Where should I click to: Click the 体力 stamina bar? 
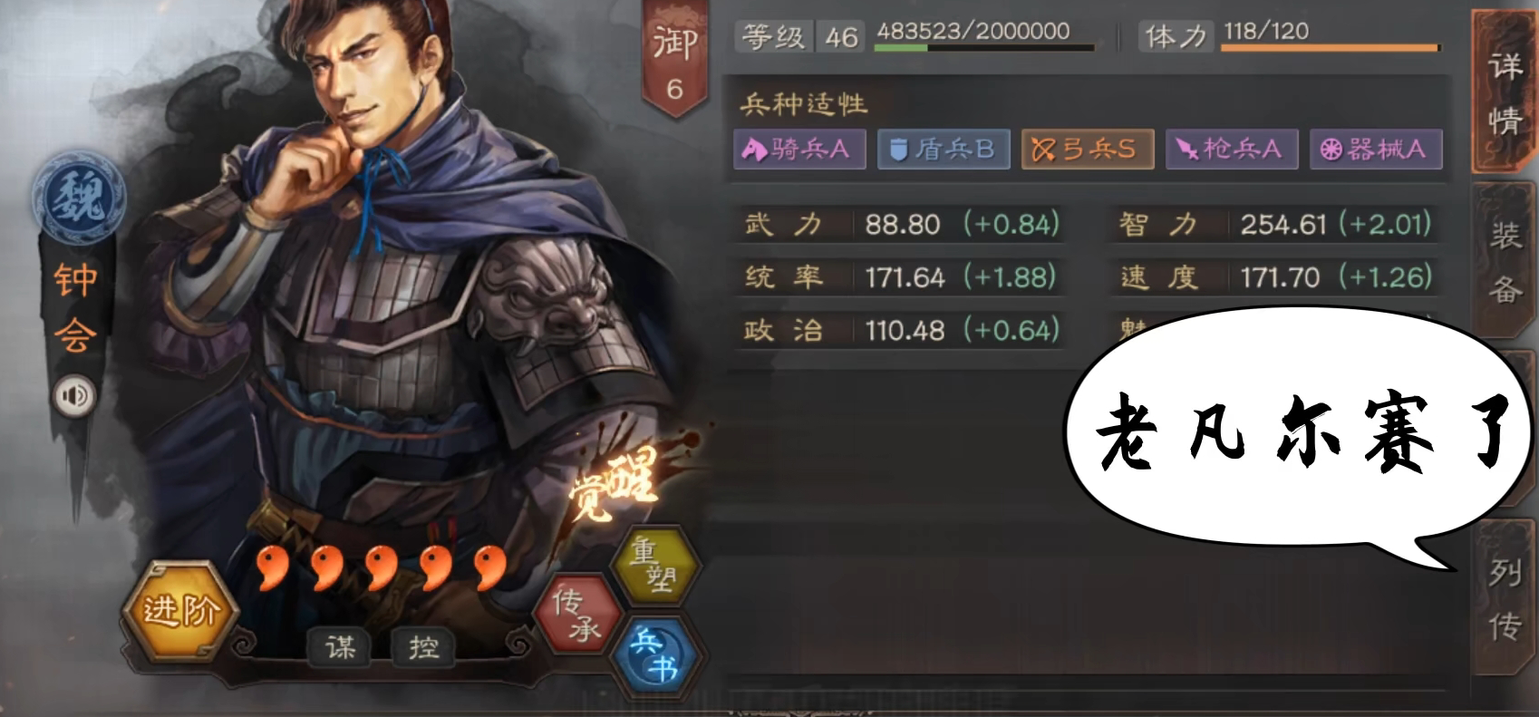point(1330,47)
